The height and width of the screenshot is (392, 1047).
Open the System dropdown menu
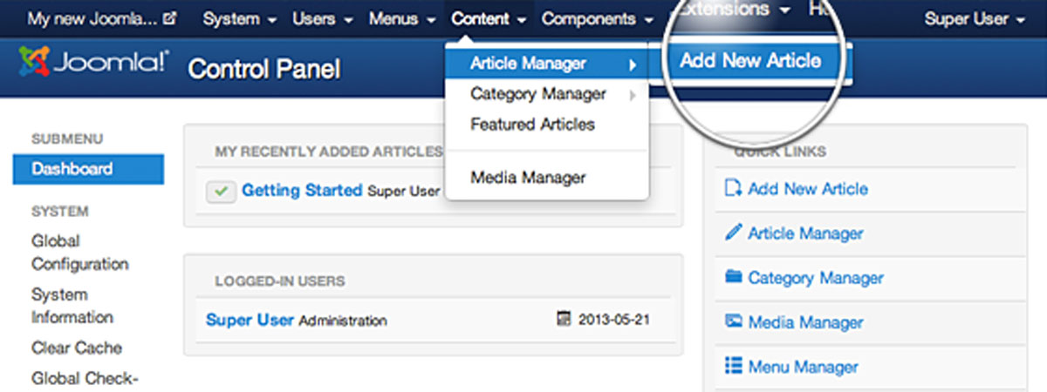tap(240, 18)
